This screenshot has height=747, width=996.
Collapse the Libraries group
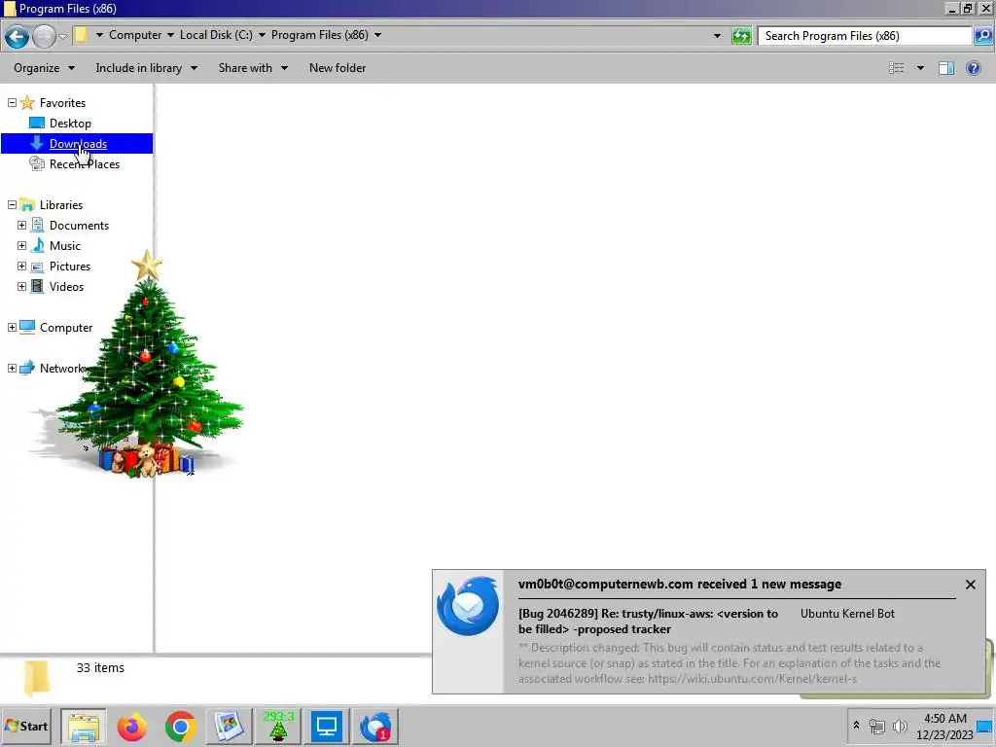[12, 204]
